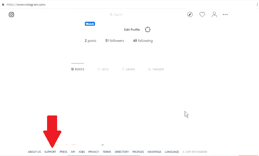259x156 pixels.
Task: Open the ABOUT US footer link
Action: pos(34,152)
